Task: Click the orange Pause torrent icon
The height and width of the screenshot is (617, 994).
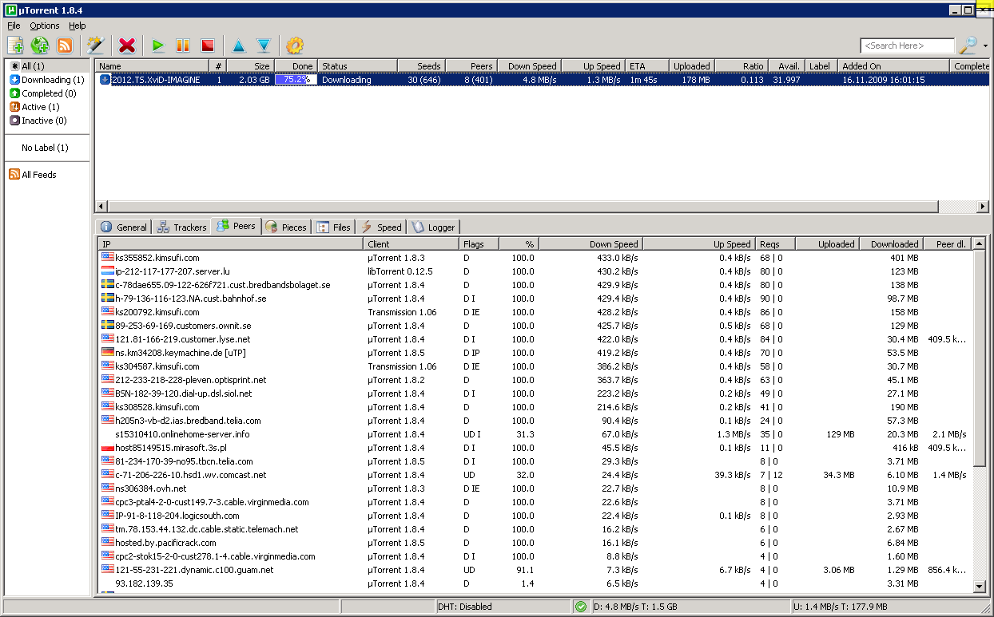Action: [x=182, y=45]
